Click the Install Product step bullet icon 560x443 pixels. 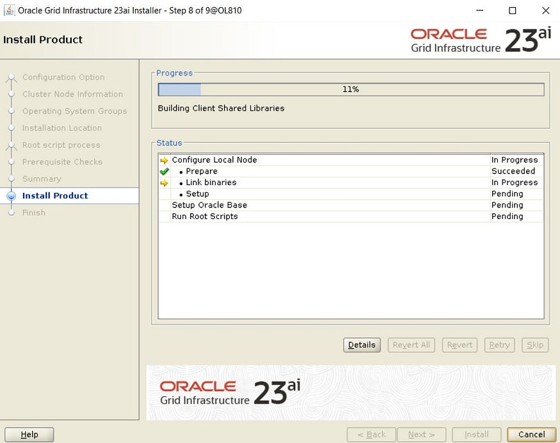(12, 196)
